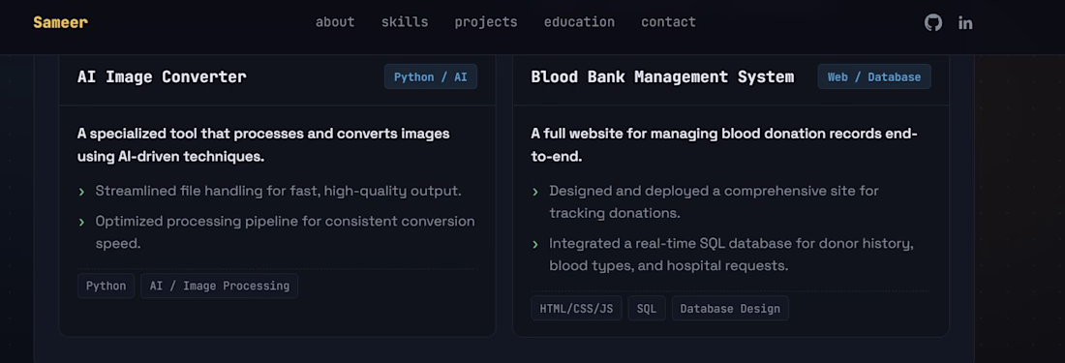Image resolution: width=1065 pixels, height=363 pixels.
Task: Click the blood donation records description text
Action: coord(724,144)
